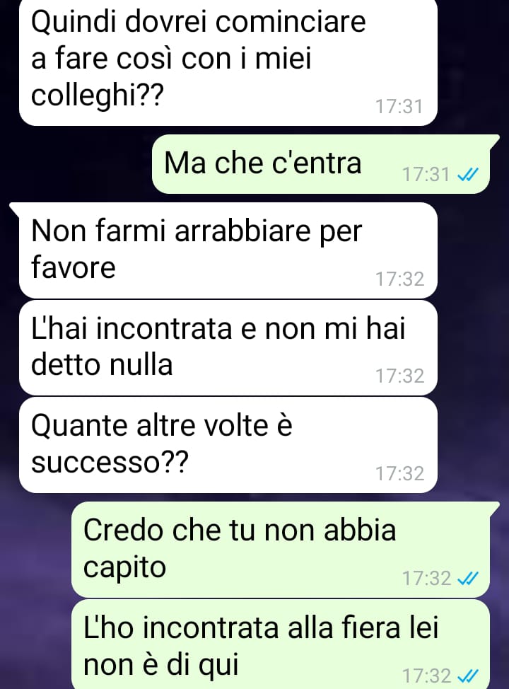Tap the word "favore" in incoming message

click(74, 267)
